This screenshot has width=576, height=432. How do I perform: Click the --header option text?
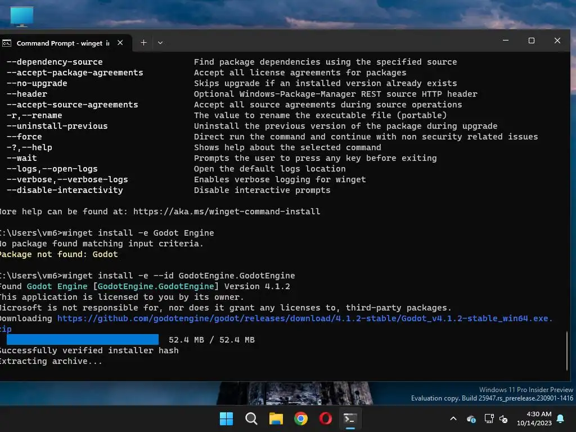[x=27, y=94]
